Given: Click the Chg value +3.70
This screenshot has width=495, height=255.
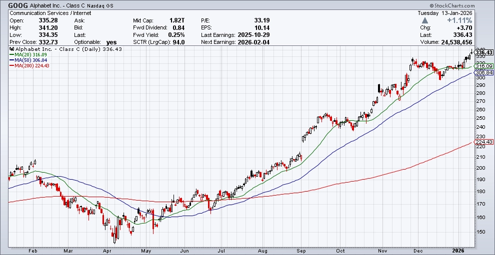Looking at the screenshot, I should 464,28.
